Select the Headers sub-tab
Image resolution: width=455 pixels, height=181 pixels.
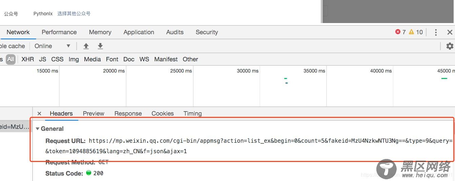click(61, 114)
